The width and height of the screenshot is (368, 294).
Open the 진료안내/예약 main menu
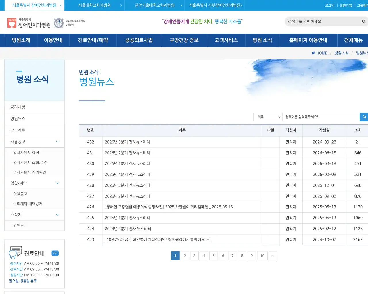pyautogui.click(x=93, y=40)
